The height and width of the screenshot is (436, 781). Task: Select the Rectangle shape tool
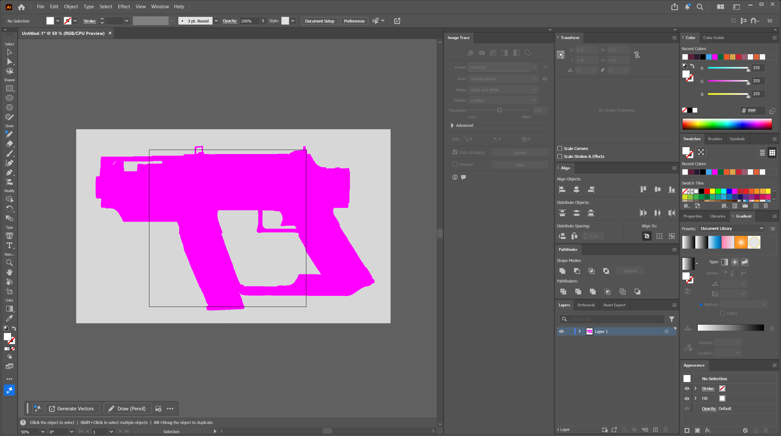(9, 88)
